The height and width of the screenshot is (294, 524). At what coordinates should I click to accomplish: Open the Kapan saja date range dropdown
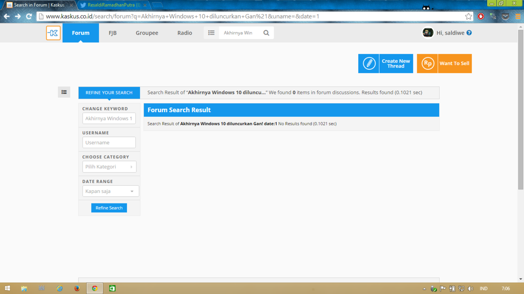click(111, 191)
